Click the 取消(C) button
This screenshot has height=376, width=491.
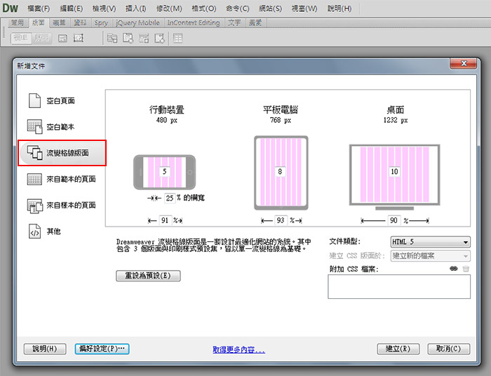449,349
